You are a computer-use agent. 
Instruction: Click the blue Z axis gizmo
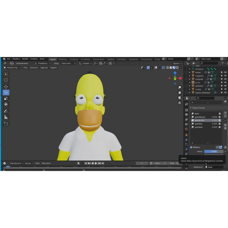[175, 73]
